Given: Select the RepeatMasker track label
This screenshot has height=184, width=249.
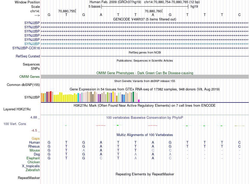Looking at the screenshot, I should (29, 178).
